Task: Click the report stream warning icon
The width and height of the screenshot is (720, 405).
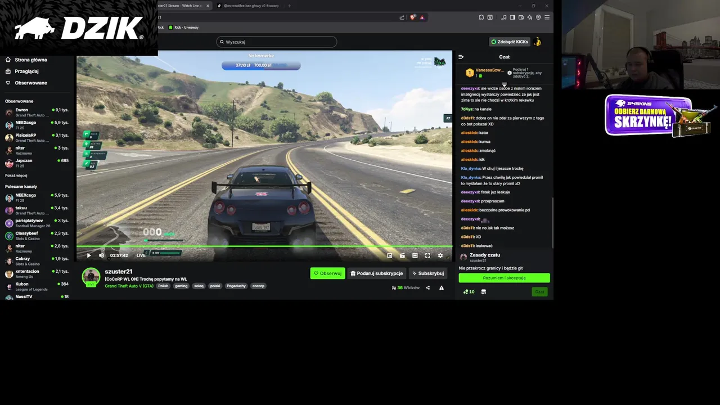Action: click(x=442, y=287)
